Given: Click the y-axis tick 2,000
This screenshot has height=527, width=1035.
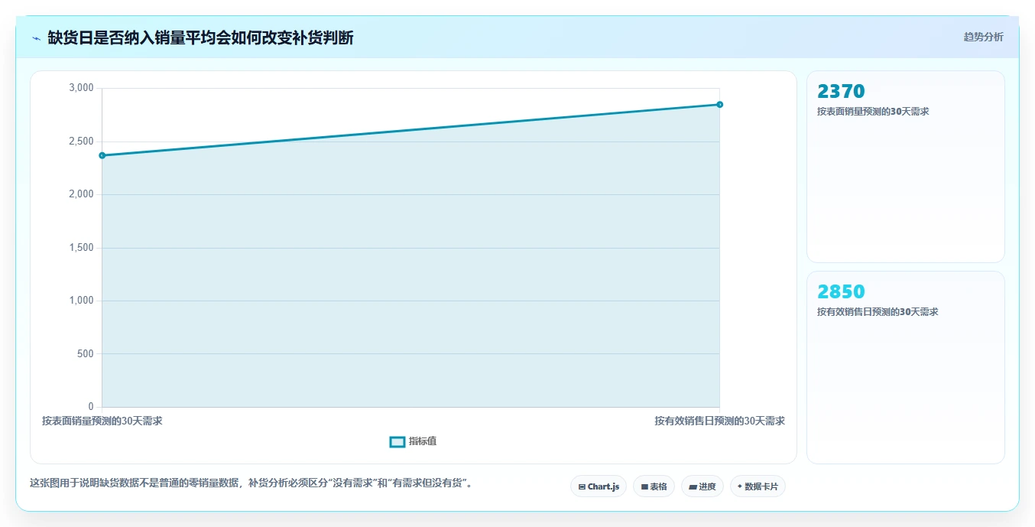Looking at the screenshot, I should coord(81,194).
